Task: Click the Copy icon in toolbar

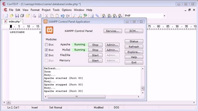Action: [52, 16]
